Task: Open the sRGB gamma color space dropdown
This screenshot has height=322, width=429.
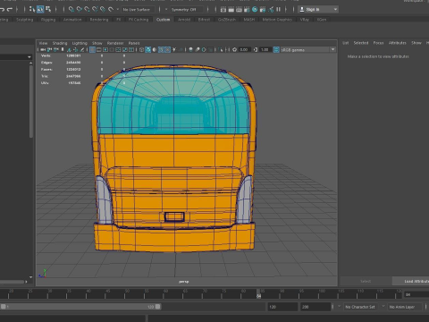Action: click(x=308, y=50)
